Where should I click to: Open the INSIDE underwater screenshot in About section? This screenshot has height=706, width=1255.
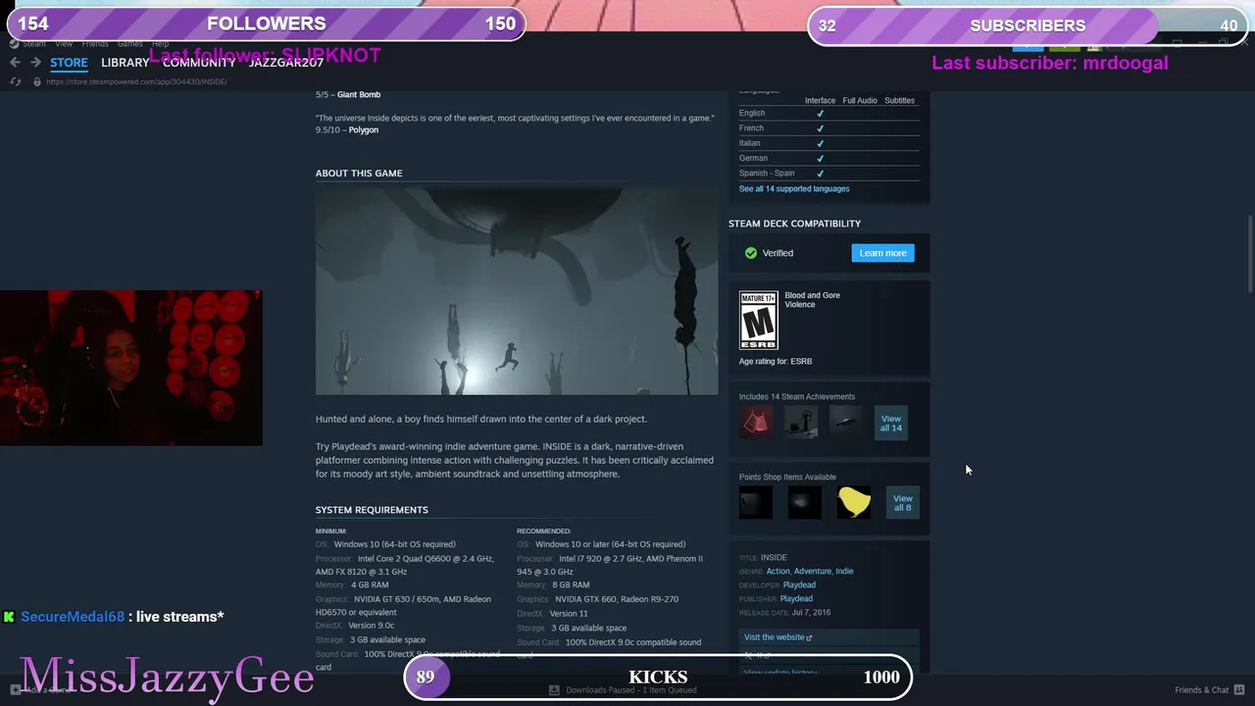pyautogui.click(x=517, y=291)
